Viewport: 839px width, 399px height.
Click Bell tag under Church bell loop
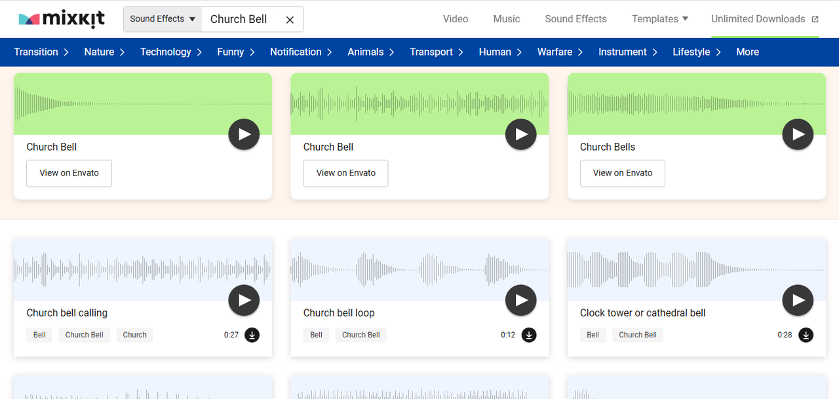[316, 335]
